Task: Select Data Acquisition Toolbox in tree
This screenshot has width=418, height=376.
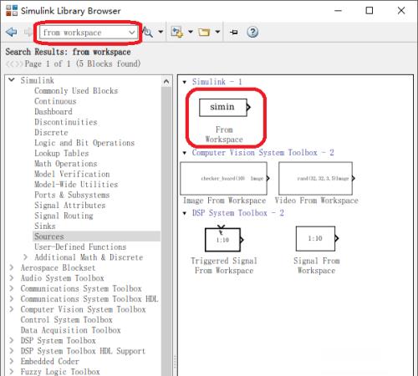Action: pos(70,330)
